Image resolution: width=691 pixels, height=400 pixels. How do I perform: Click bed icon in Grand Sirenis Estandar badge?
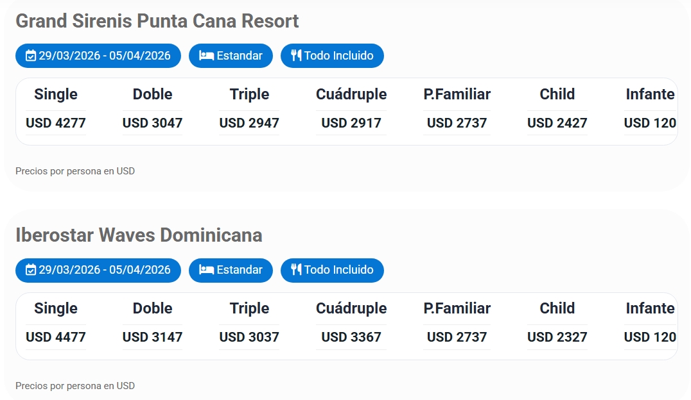pyautogui.click(x=206, y=56)
